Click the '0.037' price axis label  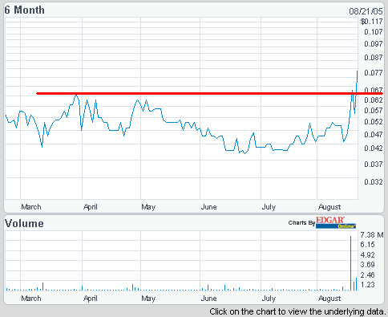pos(374,164)
